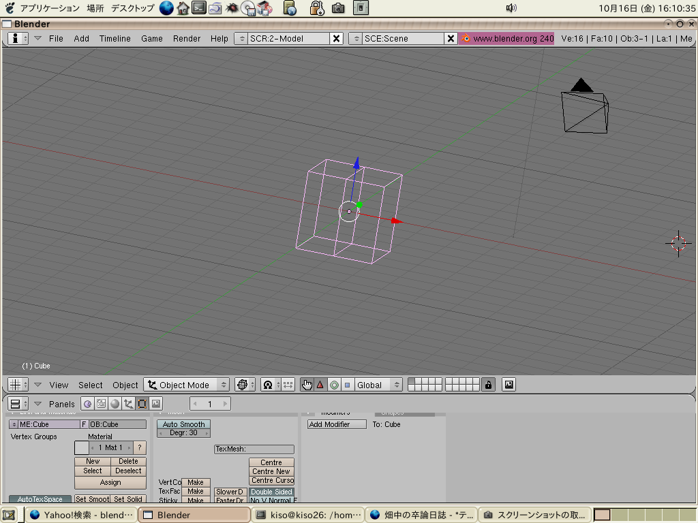Adjust the Degr: 30 auto smooth slider
Image resolution: width=698 pixels, height=523 pixels.
pos(183,432)
